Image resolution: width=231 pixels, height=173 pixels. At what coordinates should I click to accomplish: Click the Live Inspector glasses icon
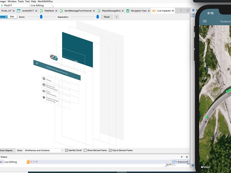[x=154, y=11]
